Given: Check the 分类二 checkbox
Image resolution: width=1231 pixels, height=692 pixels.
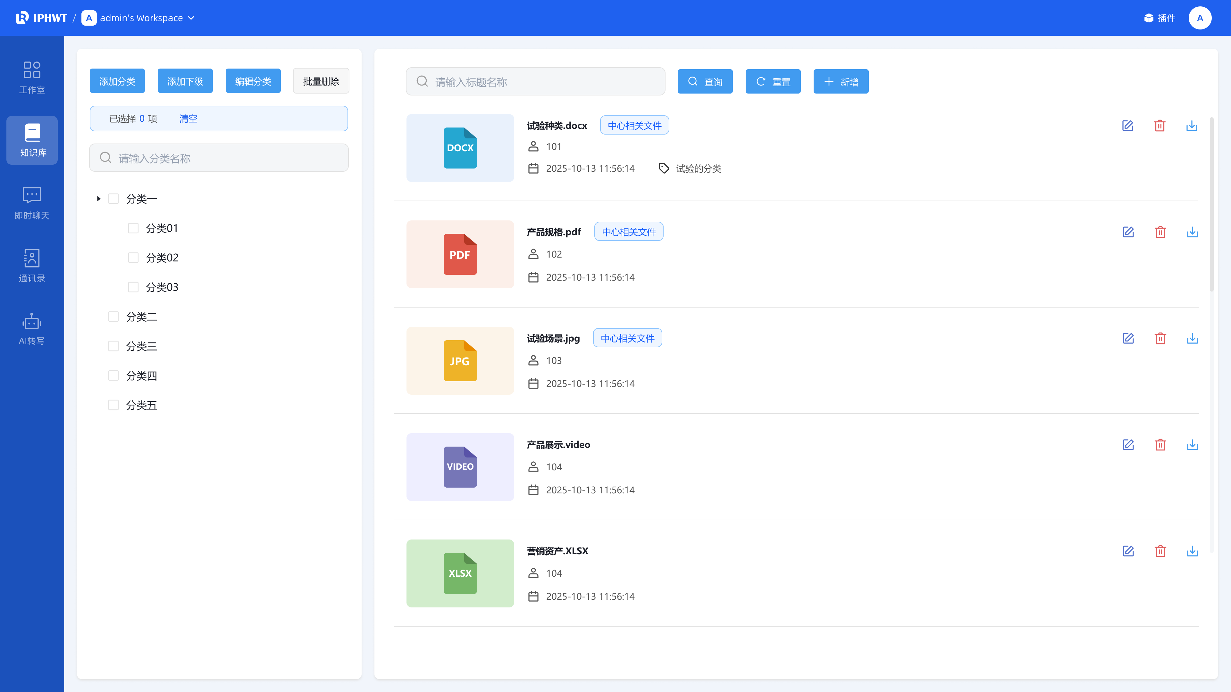Looking at the screenshot, I should [x=113, y=317].
